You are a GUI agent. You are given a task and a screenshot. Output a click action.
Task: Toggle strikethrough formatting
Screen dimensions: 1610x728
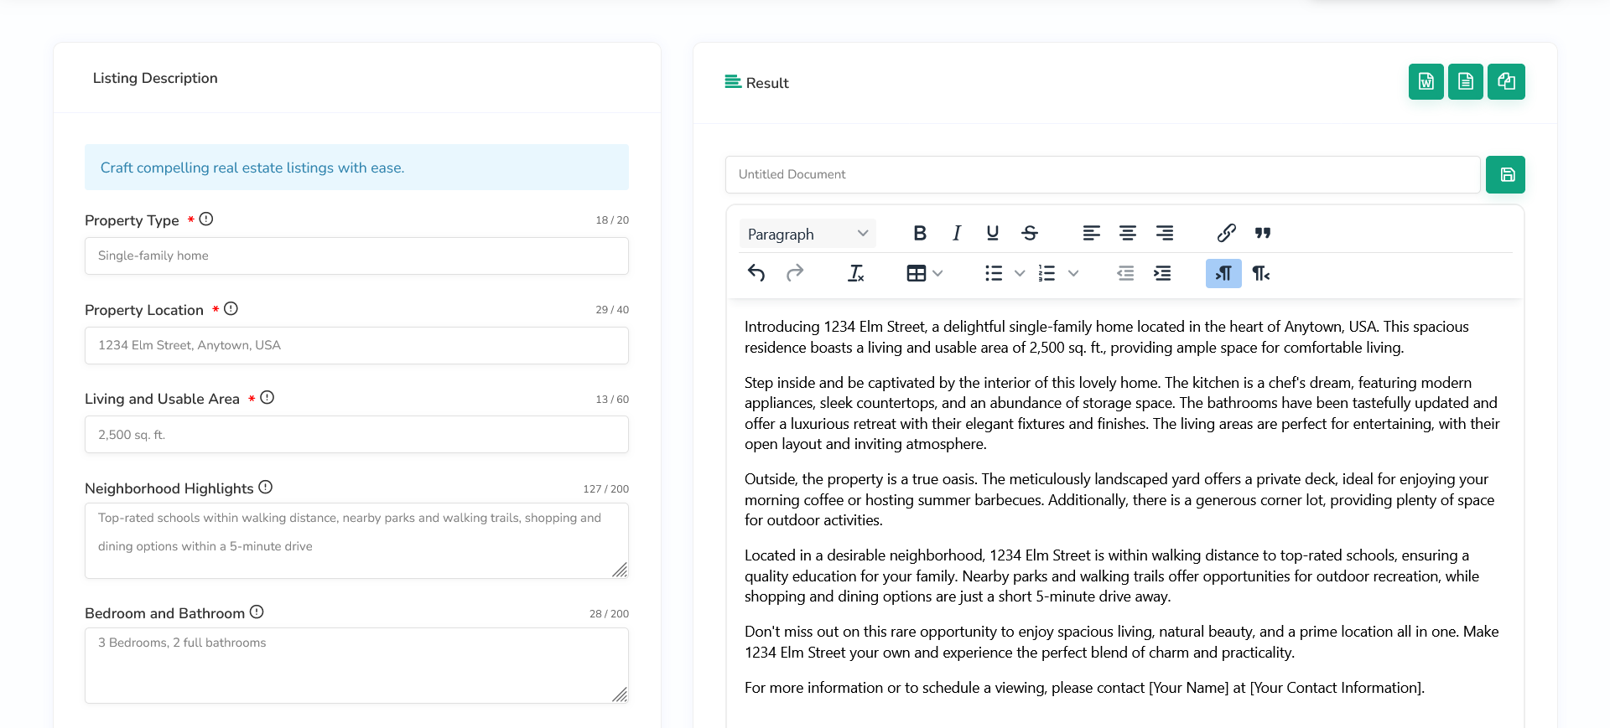(x=1030, y=234)
